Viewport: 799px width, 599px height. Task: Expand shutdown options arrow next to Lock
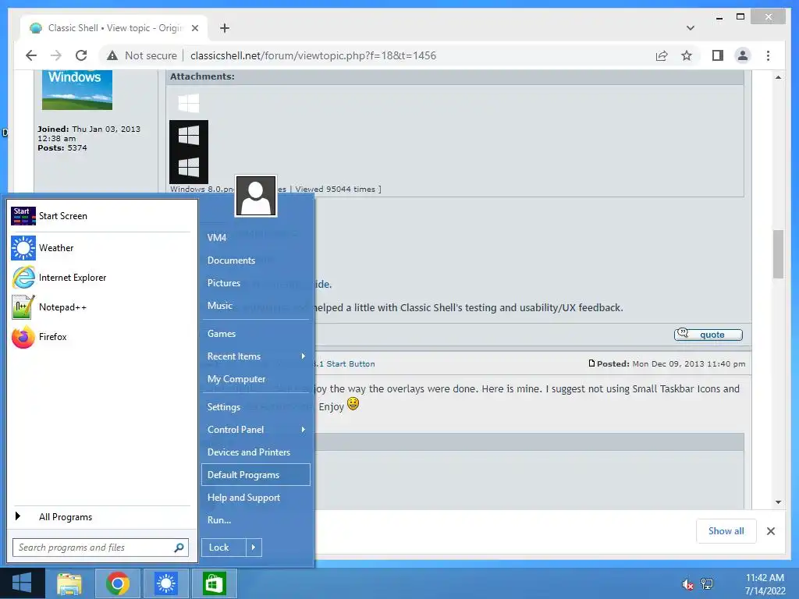254,548
